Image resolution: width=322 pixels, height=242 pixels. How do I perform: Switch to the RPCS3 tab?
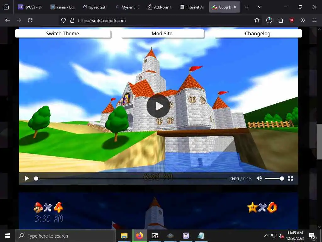pos(30,7)
